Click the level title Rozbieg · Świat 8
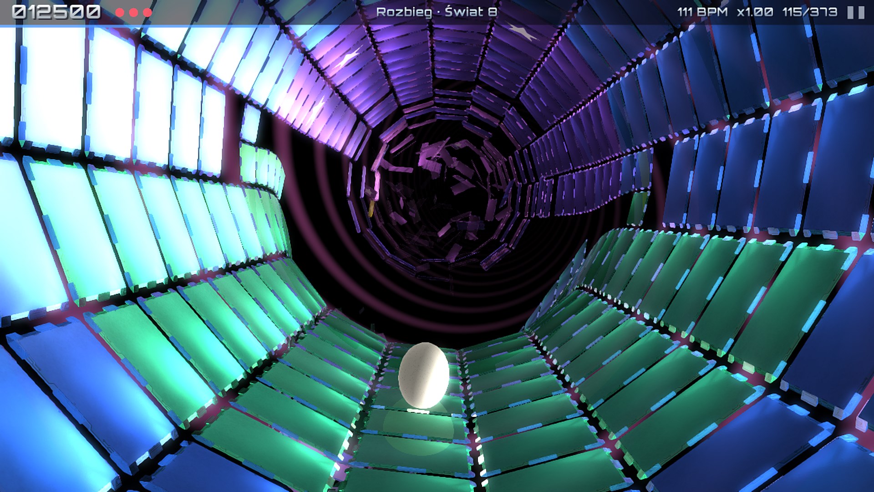The width and height of the screenshot is (874, 492). coord(436,12)
